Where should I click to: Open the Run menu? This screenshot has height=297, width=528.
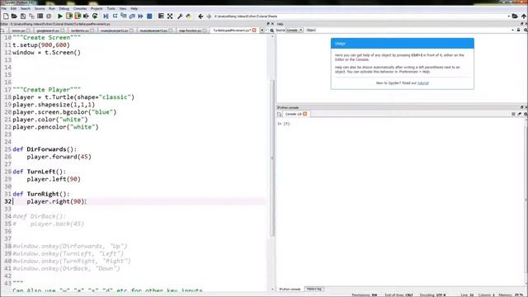[x=52, y=8]
